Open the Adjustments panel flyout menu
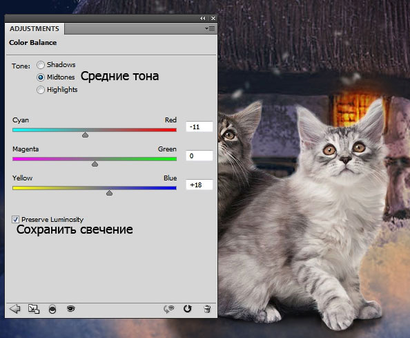The height and width of the screenshot is (338, 410). coord(210,28)
